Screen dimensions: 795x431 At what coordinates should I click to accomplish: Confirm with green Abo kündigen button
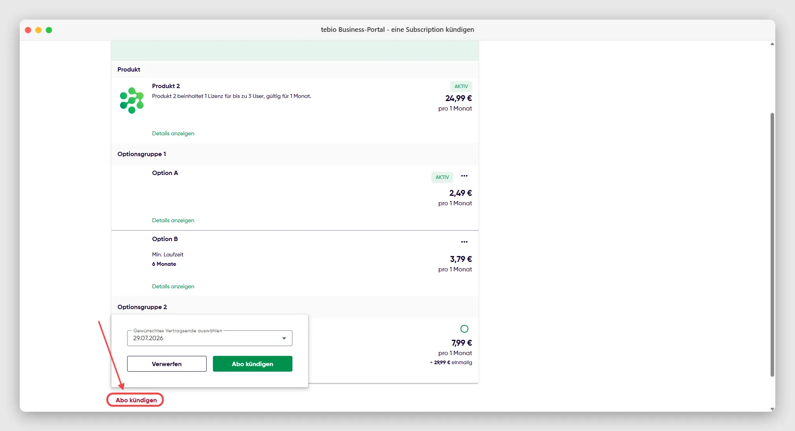(x=253, y=364)
